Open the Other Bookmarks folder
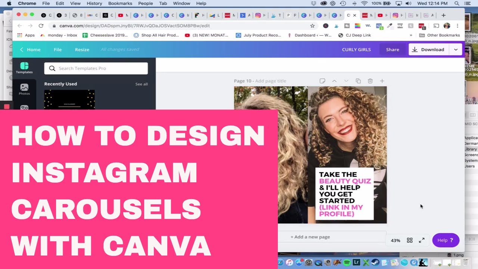The image size is (478, 269). tap(440, 35)
